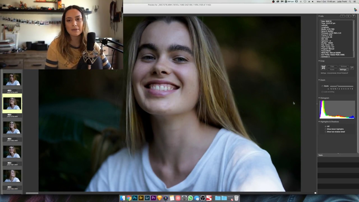Launch Google Chrome from the dock
The height and width of the screenshot is (202, 359).
(129, 198)
